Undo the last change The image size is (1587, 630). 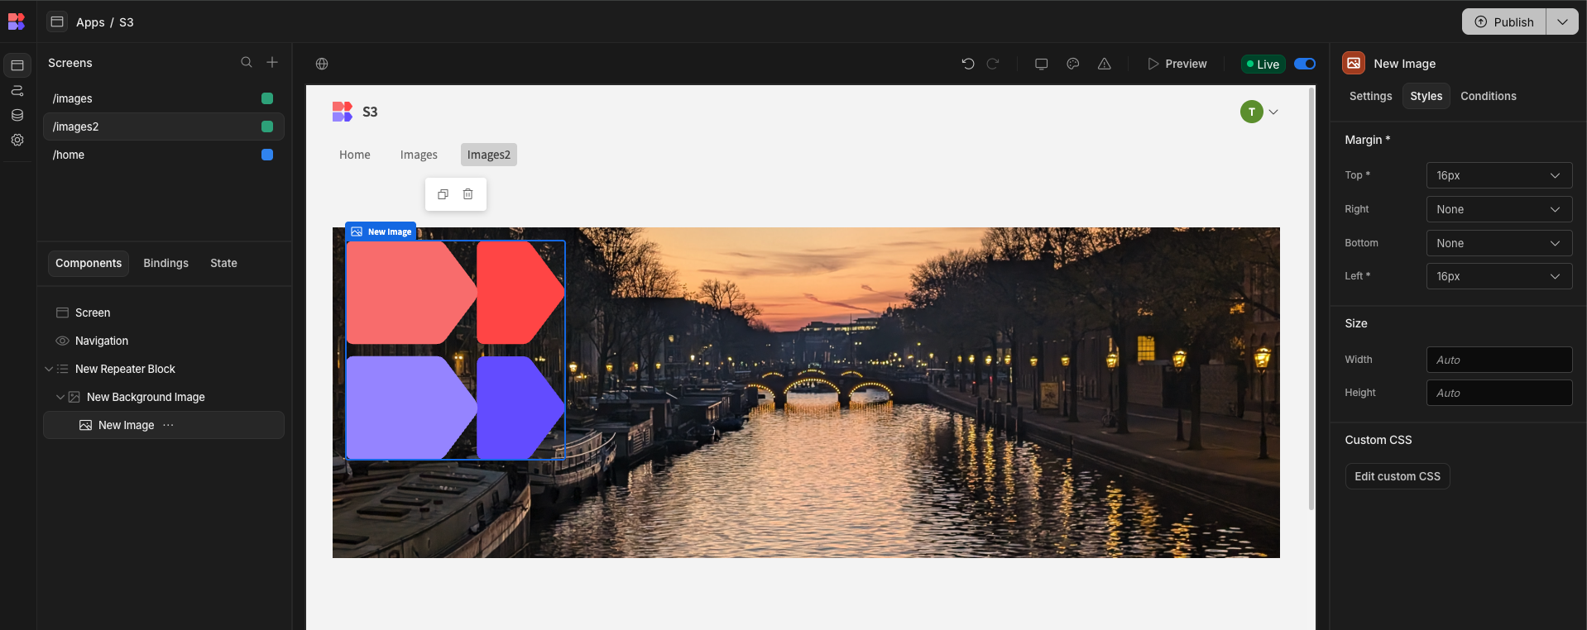[968, 64]
